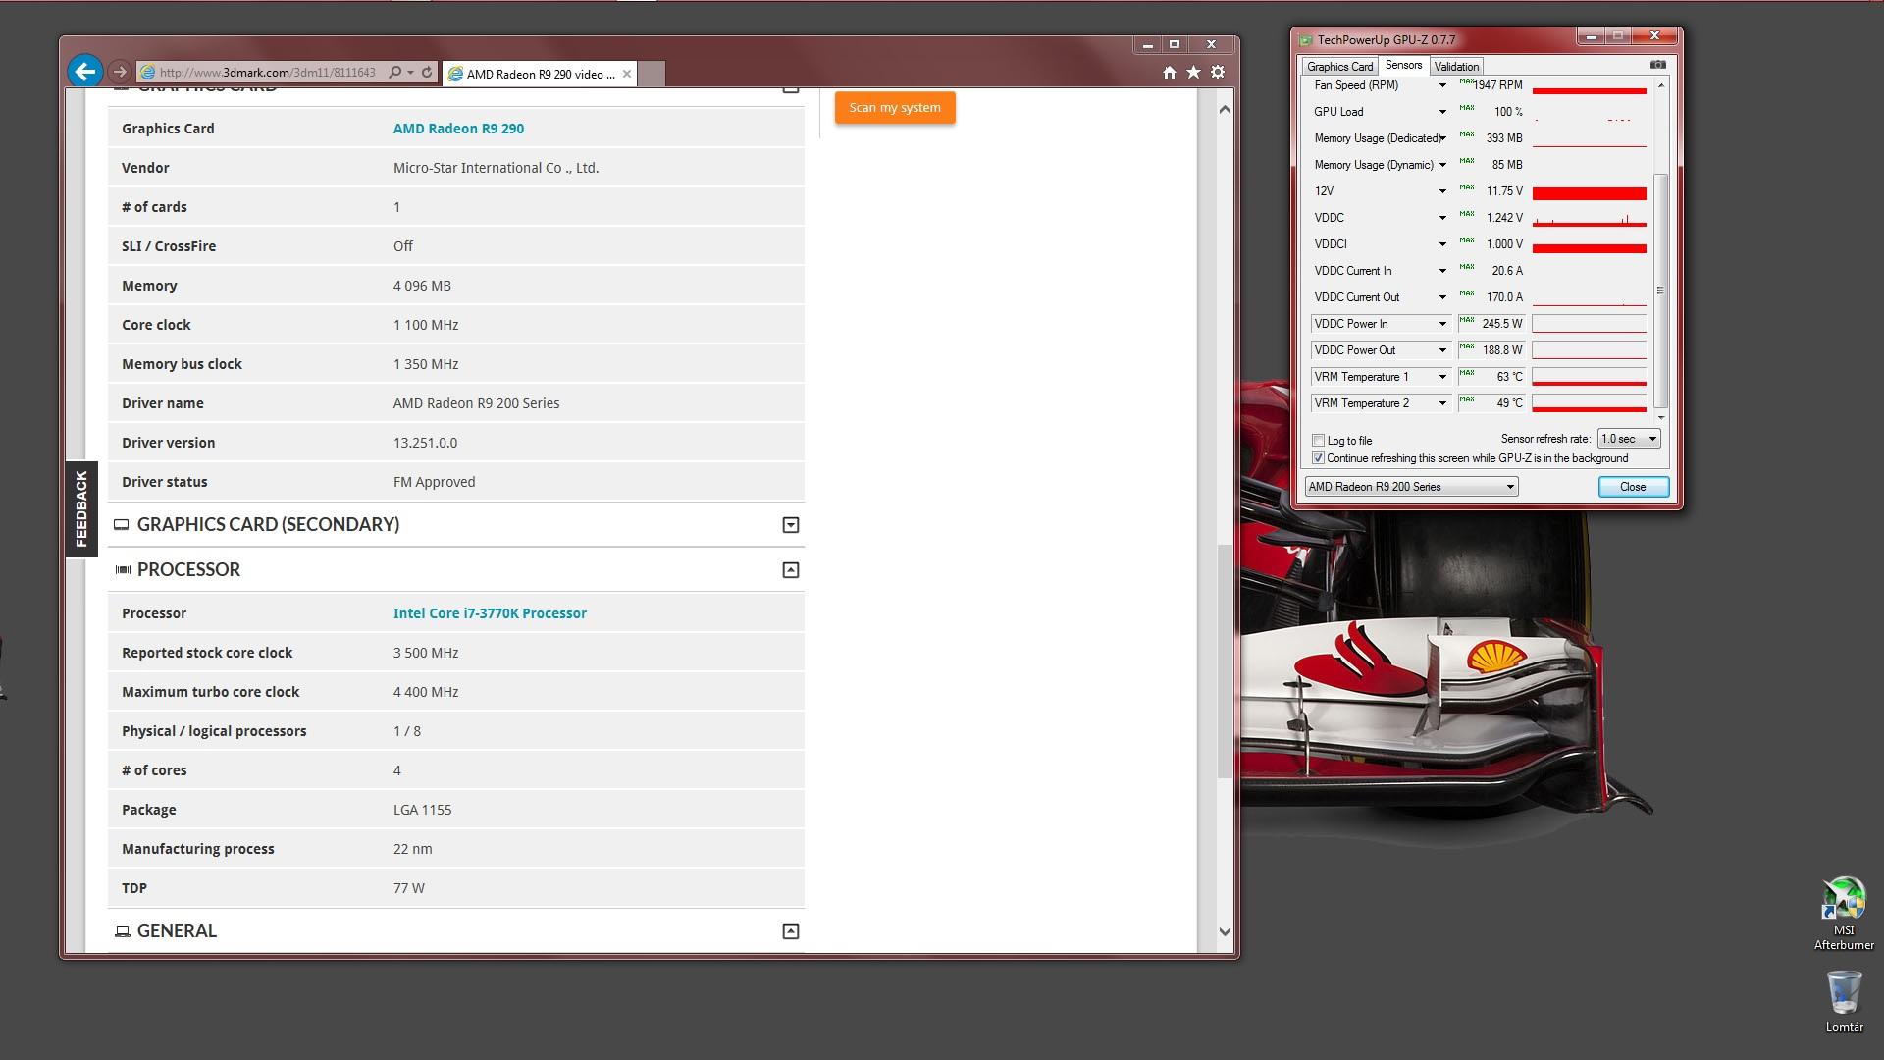Click VRM Temperature 2 value 49 °C
The image size is (1884, 1060).
tap(1509, 403)
